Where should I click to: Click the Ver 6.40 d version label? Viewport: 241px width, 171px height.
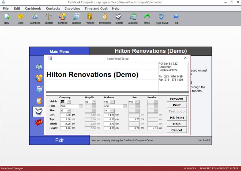(204, 140)
